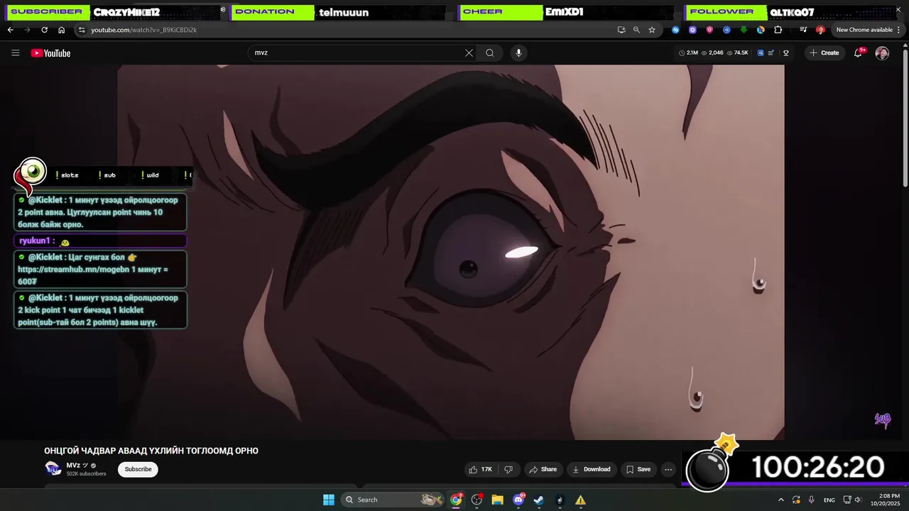The image size is (909, 511).
Task: Click the 2.1M stat in YouTube stats bar
Action: click(689, 53)
